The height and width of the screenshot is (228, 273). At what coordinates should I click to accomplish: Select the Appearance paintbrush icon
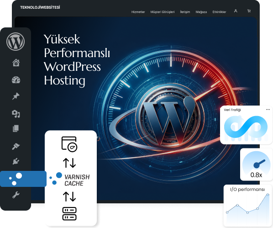coord(16,146)
